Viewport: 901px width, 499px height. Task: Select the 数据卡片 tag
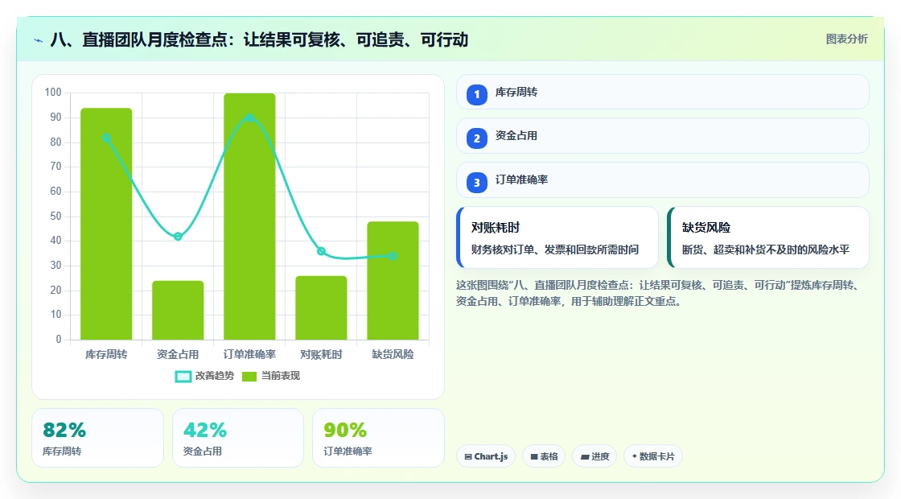pos(653,456)
